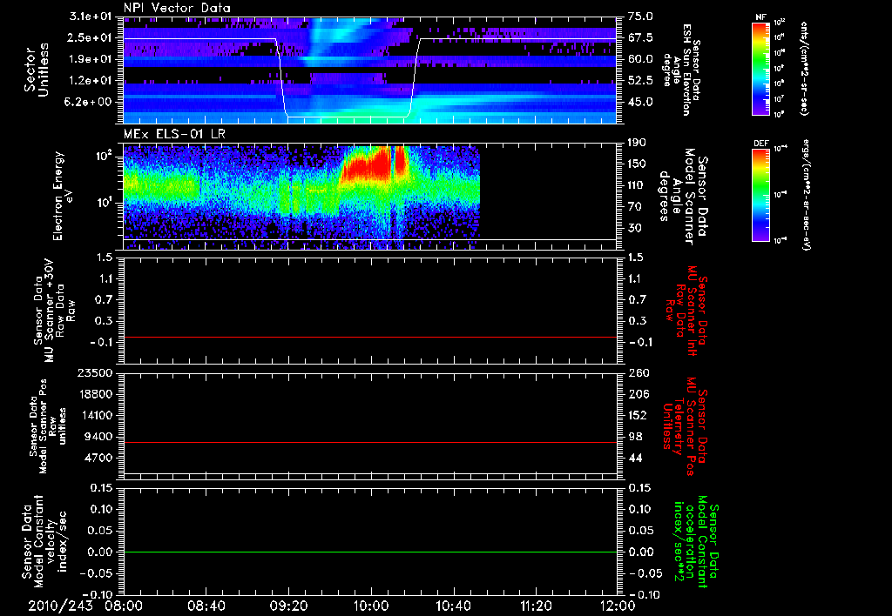Click the 14100 scanner position tick label
The image size is (892, 616).
tap(96, 415)
